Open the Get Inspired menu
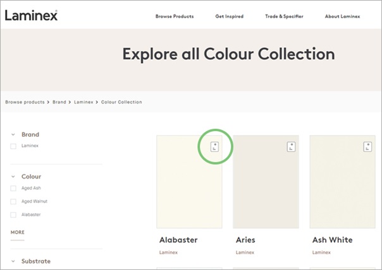382x270 pixels. pyautogui.click(x=230, y=16)
